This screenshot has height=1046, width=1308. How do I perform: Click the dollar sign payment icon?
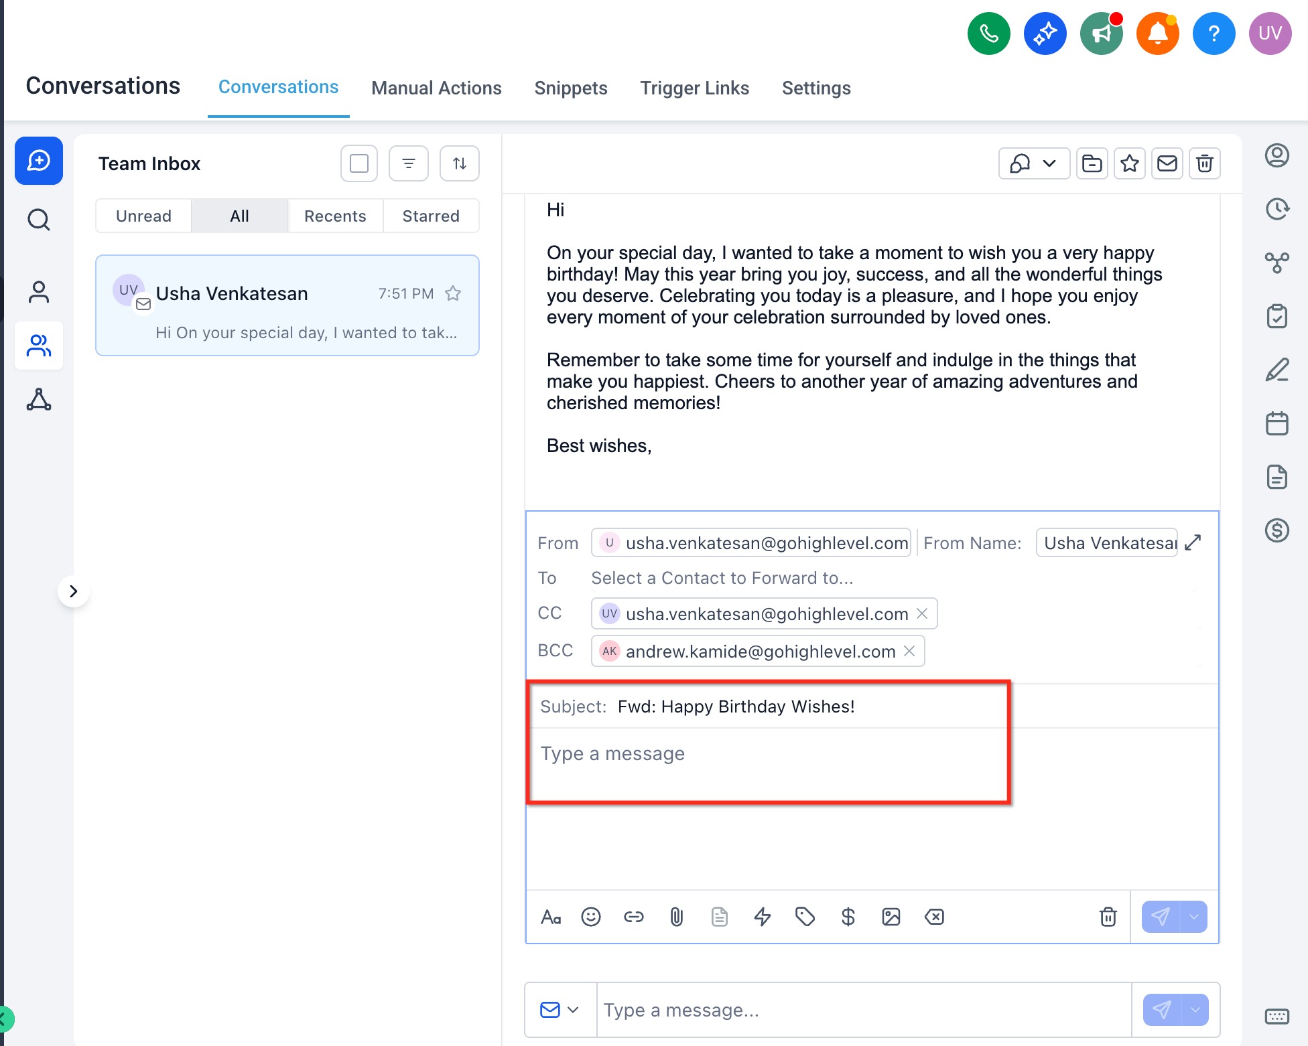tap(848, 917)
